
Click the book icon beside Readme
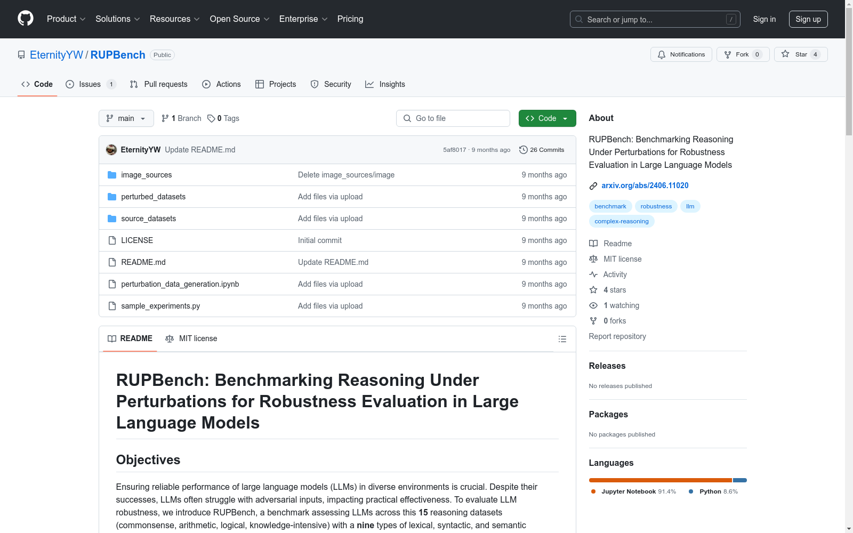(593, 244)
